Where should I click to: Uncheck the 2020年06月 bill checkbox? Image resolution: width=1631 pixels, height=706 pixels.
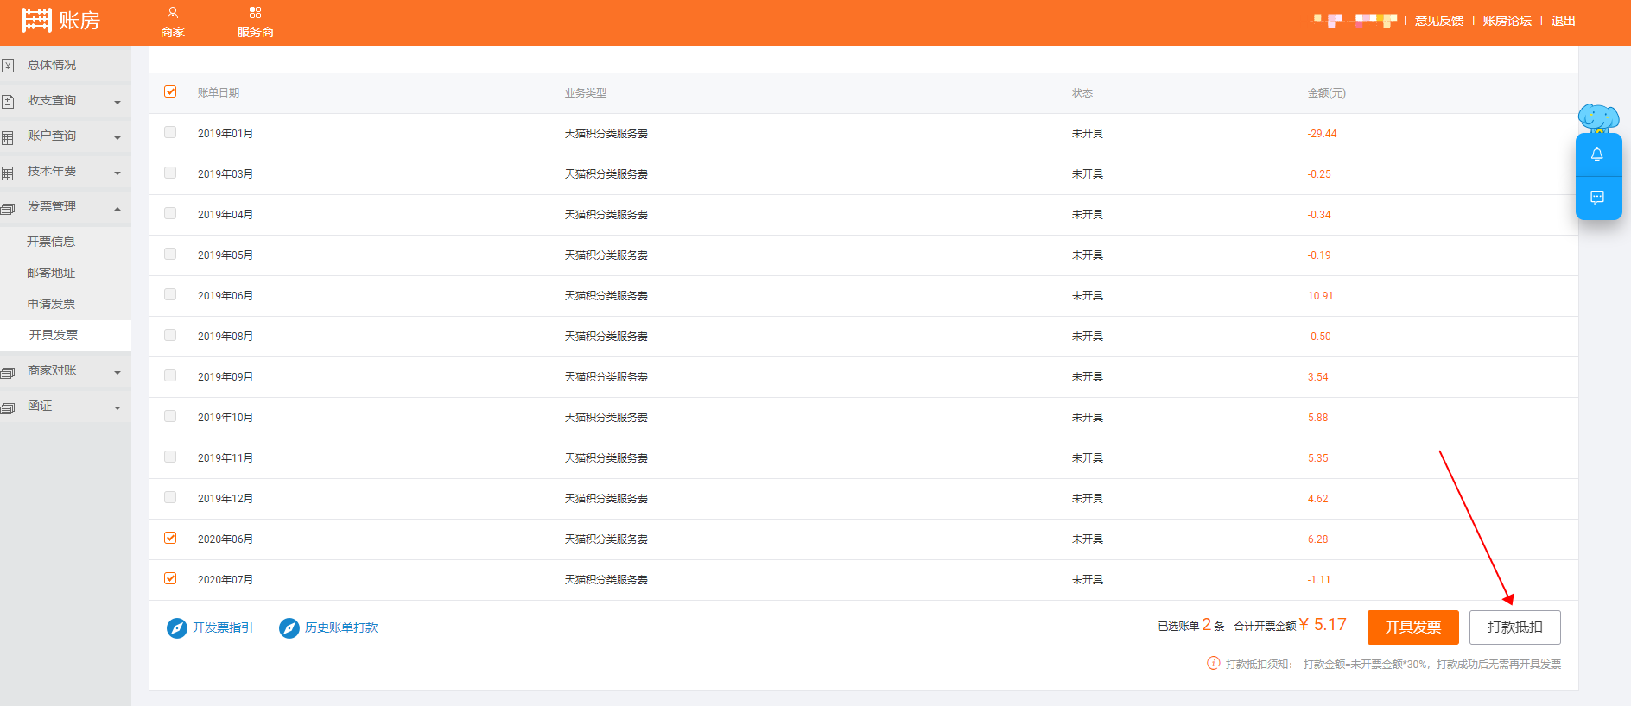click(x=170, y=539)
